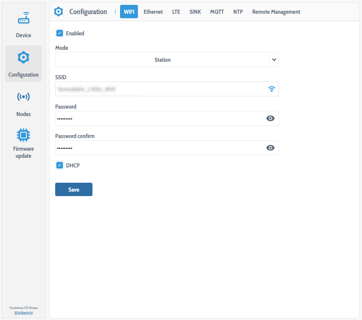Open the Firmware update chip icon
362x320 pixels.
23,135
